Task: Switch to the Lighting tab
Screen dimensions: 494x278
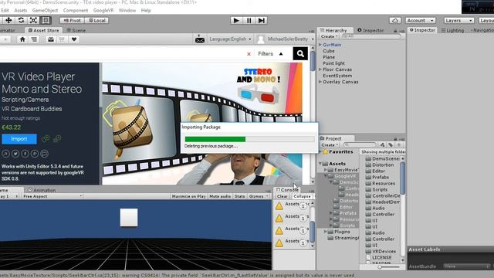Action: click(453, 30)
